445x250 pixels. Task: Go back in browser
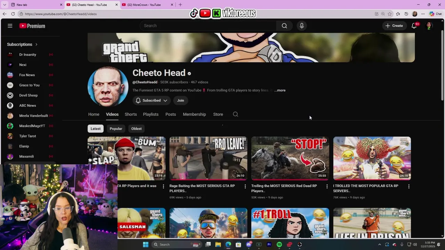tap(5, 14)
